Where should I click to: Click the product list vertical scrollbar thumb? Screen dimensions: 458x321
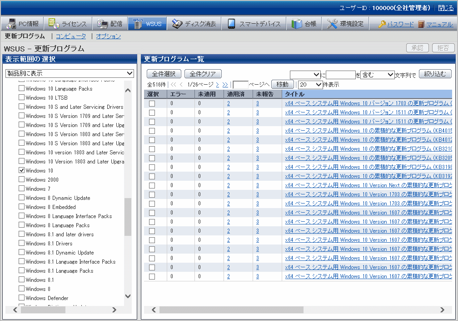(x=128, y=217)
